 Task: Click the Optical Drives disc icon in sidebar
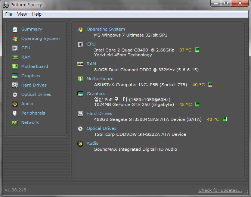click(x=15, y=95)
